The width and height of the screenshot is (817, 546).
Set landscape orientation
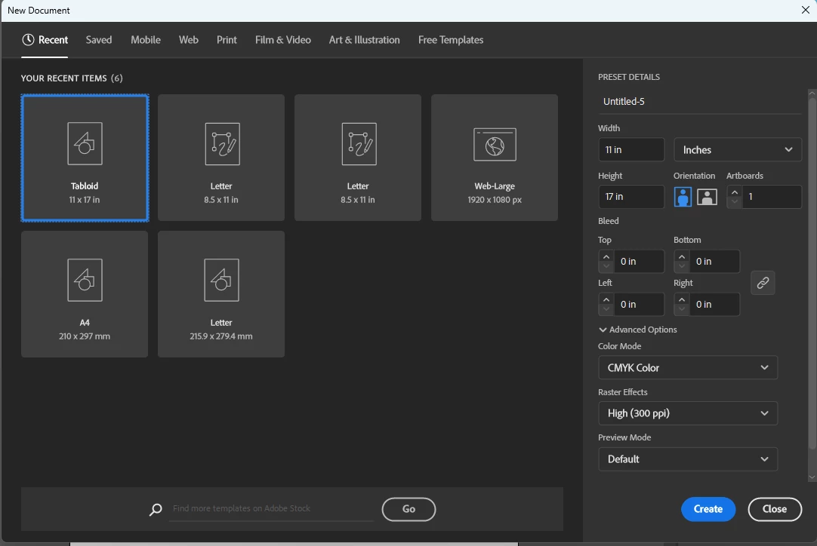707,197
